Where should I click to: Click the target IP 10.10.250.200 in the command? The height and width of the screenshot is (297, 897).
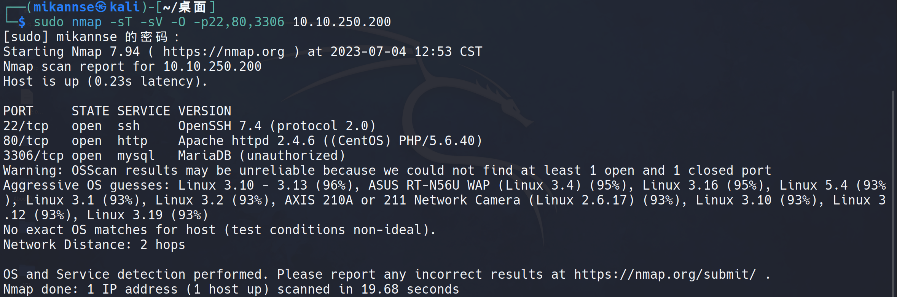click(x=342, y=22)
